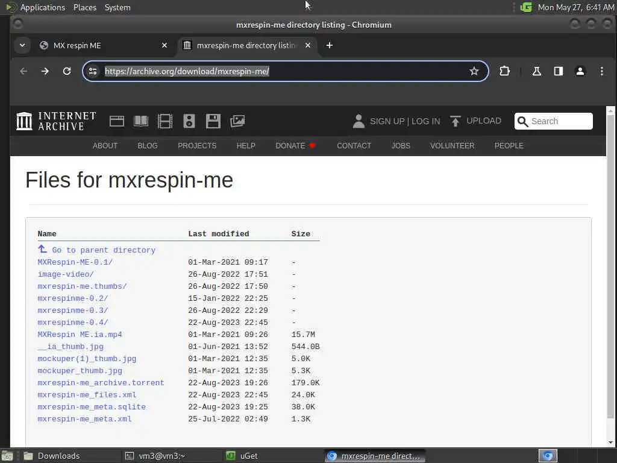Image resolution: width=617 pixels, height=463 pixels.
Task: Expand the tab search dropdown arrow
Action: tap(22, 45)
